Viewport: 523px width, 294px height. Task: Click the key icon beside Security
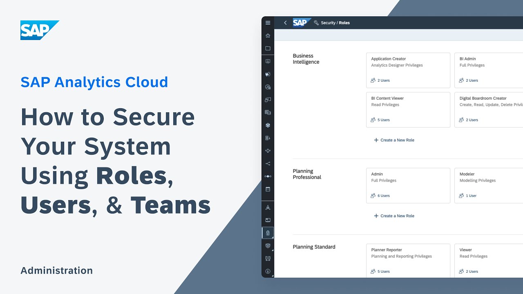pos(316,23)
